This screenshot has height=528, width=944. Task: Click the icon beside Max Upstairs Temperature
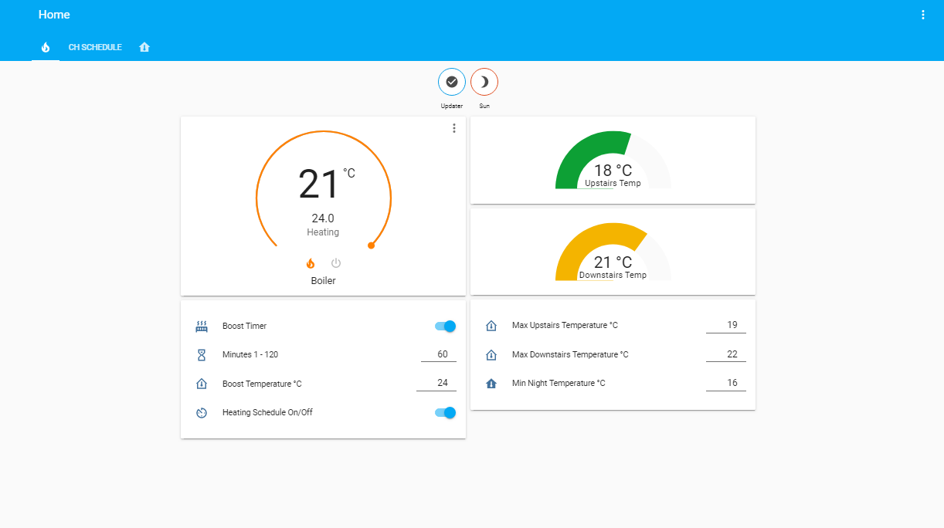pos(491,326)
